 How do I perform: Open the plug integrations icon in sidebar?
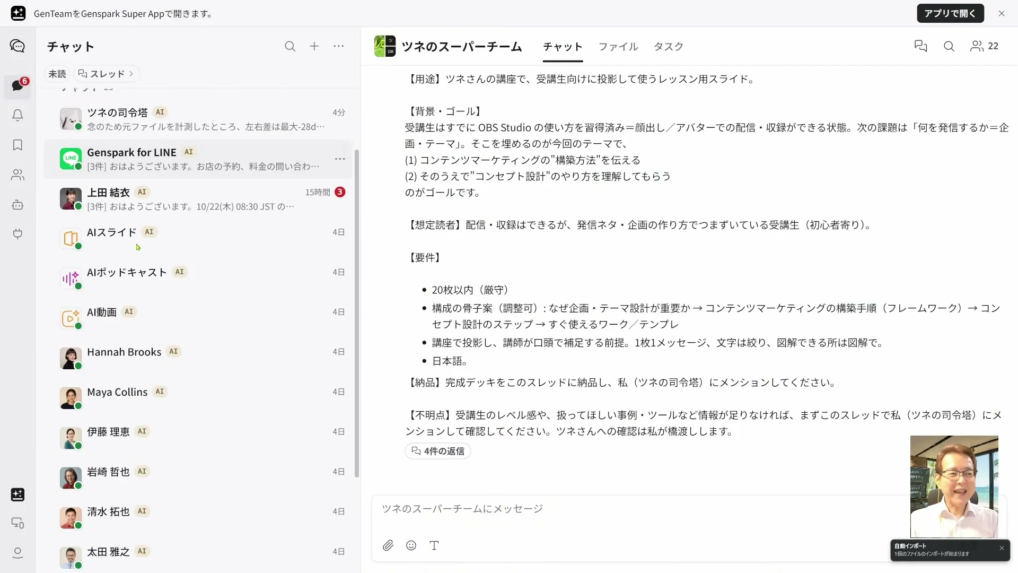pos(17,234)
